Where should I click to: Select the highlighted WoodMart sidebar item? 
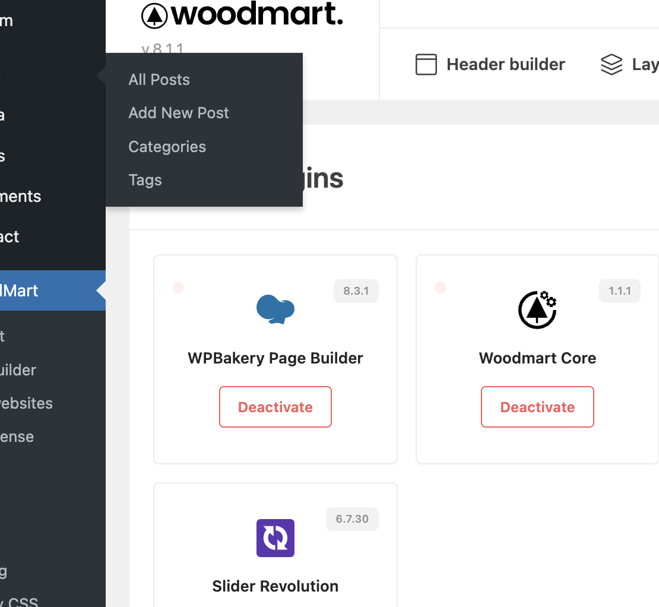(x=52, y=290)
